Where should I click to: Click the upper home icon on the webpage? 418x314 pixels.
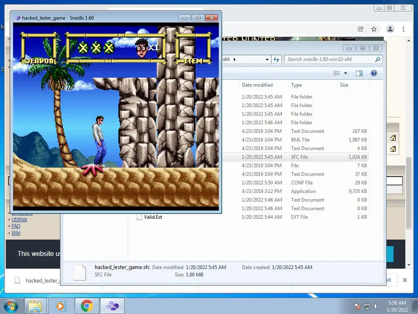click(x=393, y=138)
